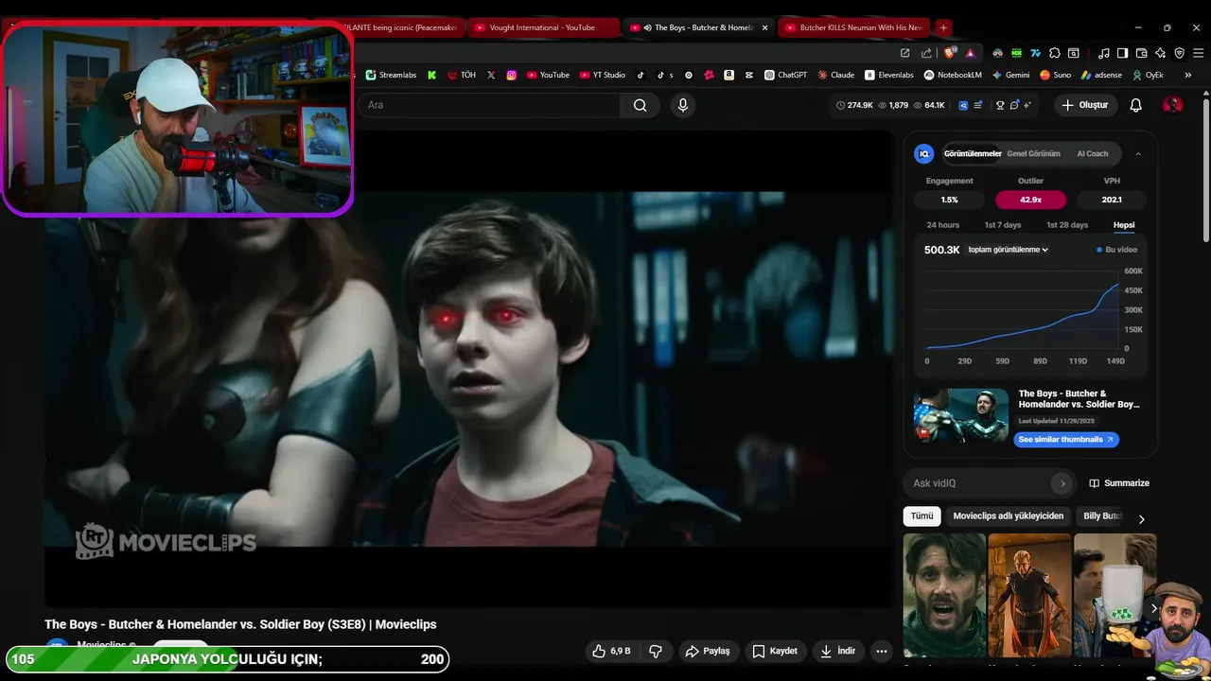Click the Brave VPN shield icon
Viewport: 1211px width, 681px height.
[1180, 53]
